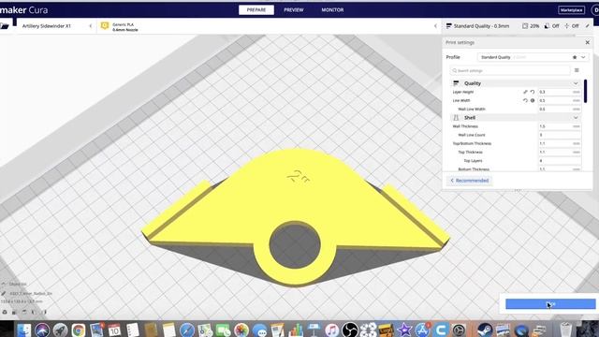Switch to the MONITOR stage

coord(332,10)
